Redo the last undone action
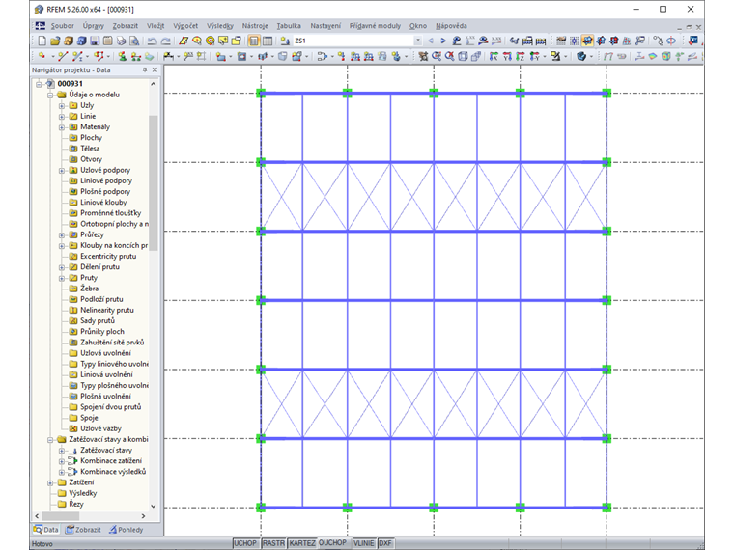 166,41
